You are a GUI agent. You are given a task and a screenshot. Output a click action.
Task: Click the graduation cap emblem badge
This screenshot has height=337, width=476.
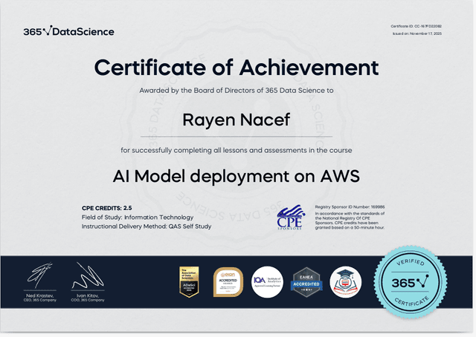click(x=345, y=282)
